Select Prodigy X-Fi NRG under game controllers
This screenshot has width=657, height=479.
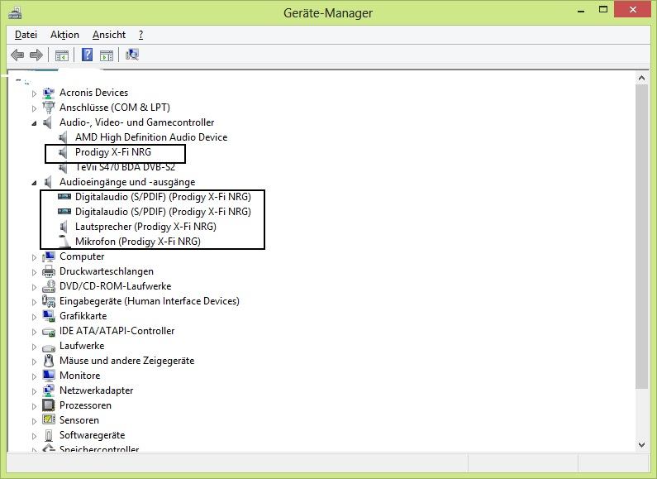coord(113,152)
